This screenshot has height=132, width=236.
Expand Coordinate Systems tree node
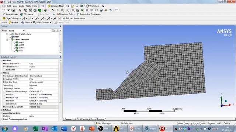7,34
